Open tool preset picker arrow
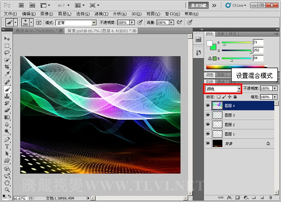281x202 pixels. (x=16, y=22)
